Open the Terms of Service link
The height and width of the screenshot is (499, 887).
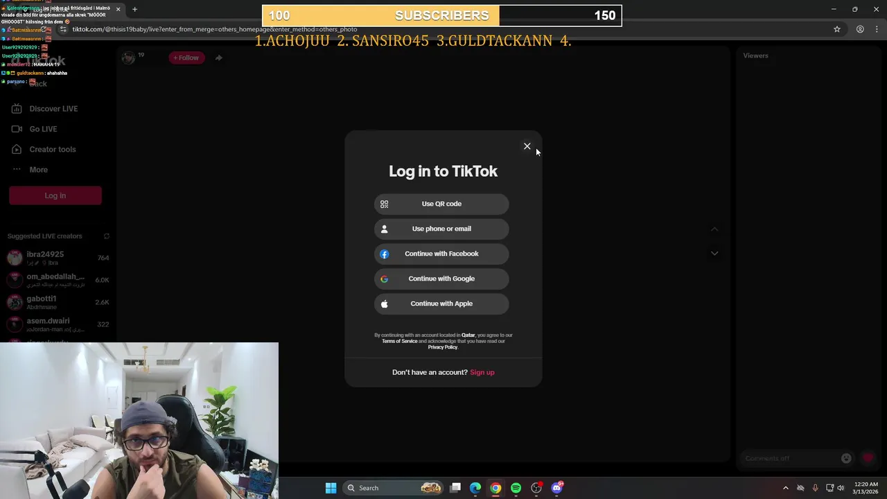[x=400, y=341]
